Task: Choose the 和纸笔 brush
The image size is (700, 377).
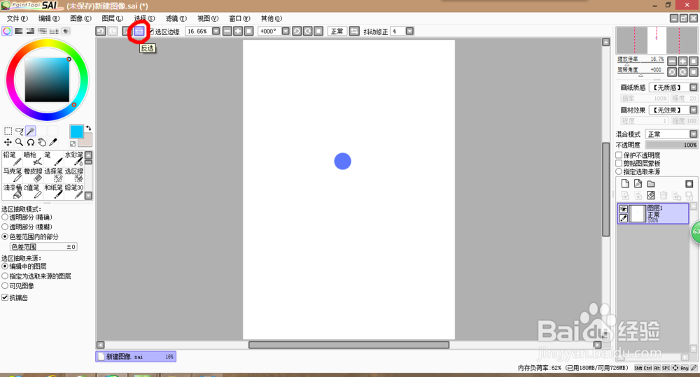Action: 53,192
